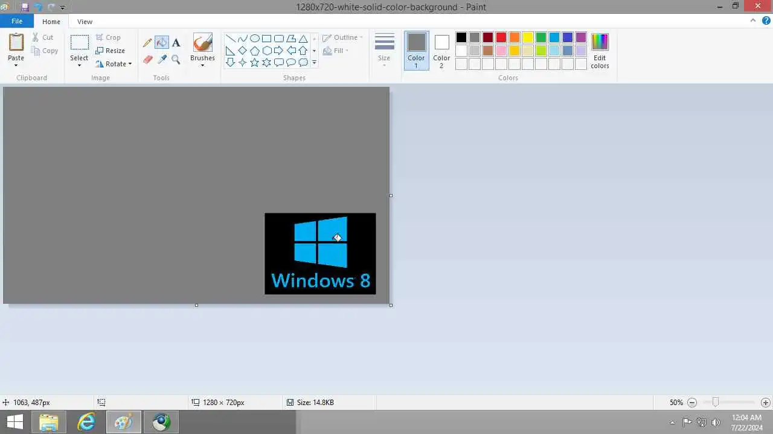Pick the yellow color swatch

(x=528, y=37)
